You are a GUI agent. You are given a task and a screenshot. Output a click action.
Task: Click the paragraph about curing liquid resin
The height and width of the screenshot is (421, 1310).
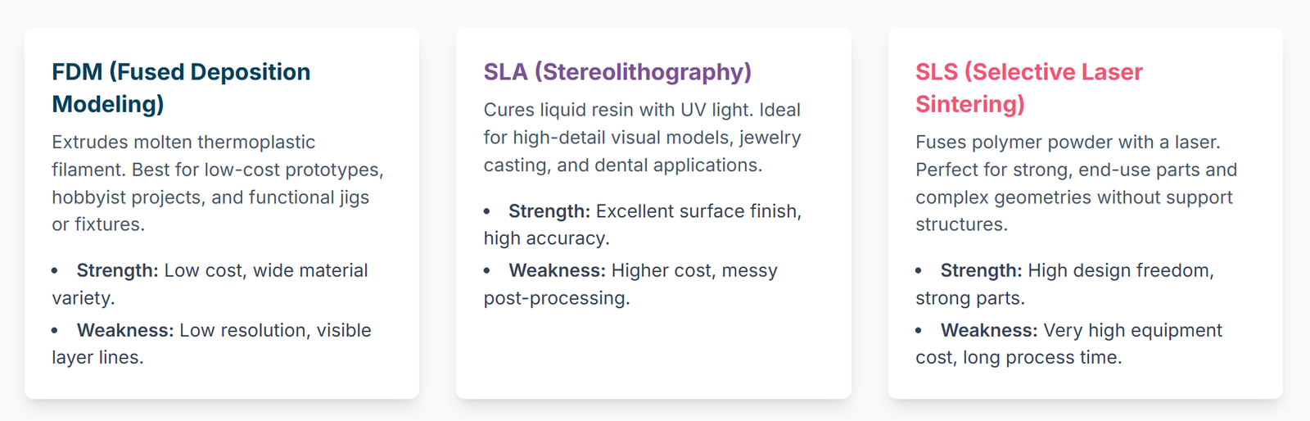click(x=642, y=138)
